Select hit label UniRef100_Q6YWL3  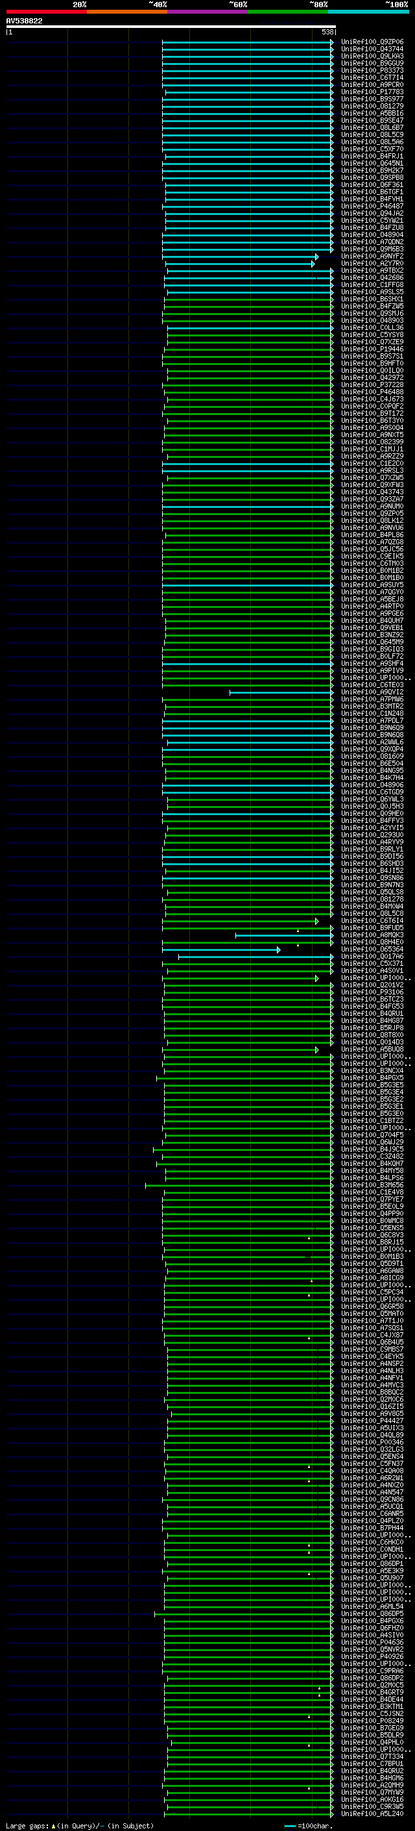pyautogui.click(x=372, y=800)
